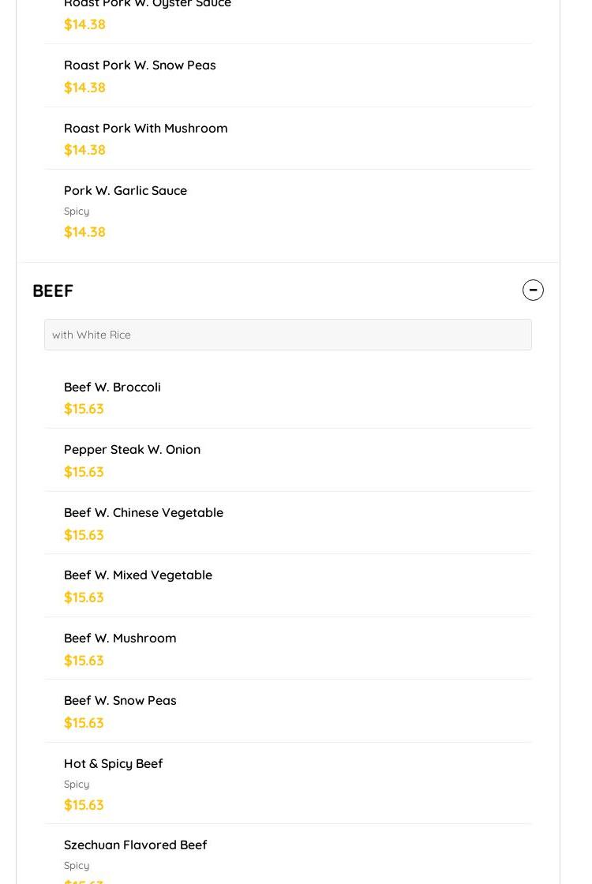Screen dimensions: 592x884
Task: Click the BEEF category heading
Action: [53, 290]
